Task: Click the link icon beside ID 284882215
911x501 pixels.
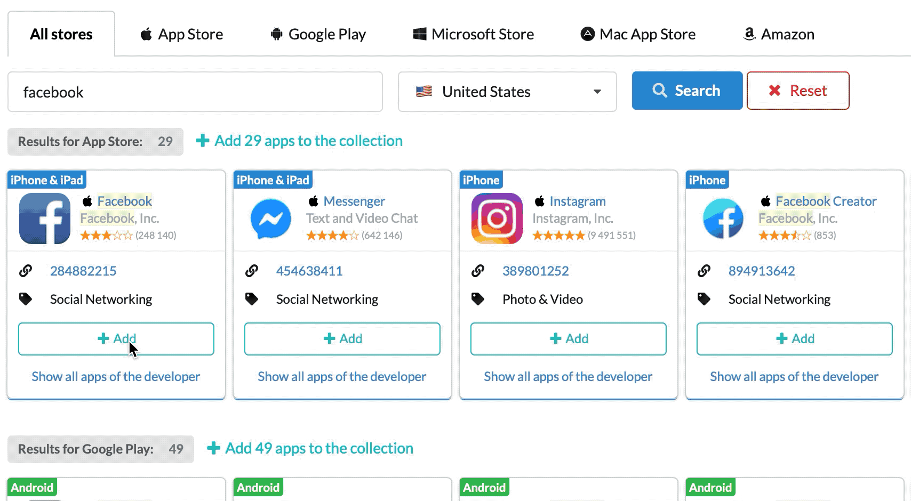Action: point(26,271)
